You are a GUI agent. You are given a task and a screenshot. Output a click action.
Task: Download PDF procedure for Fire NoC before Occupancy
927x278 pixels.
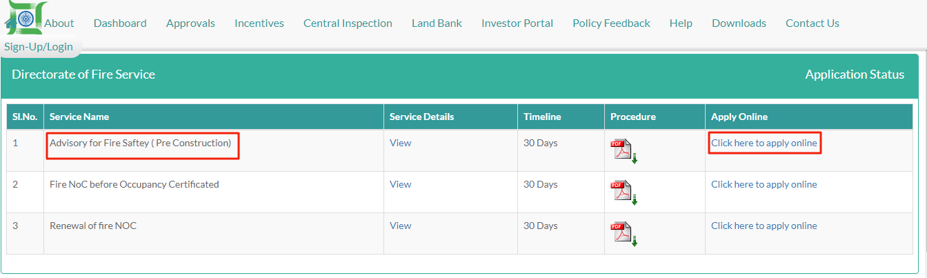coord(623,192)
